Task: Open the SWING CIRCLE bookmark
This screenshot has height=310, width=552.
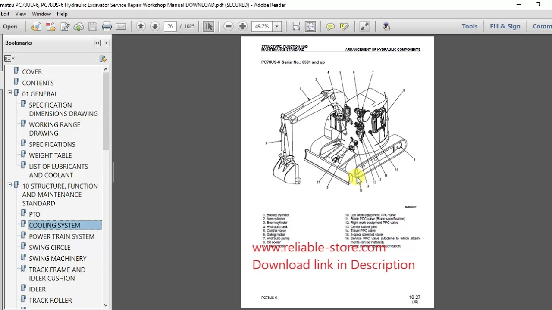Action: point(50,248)
